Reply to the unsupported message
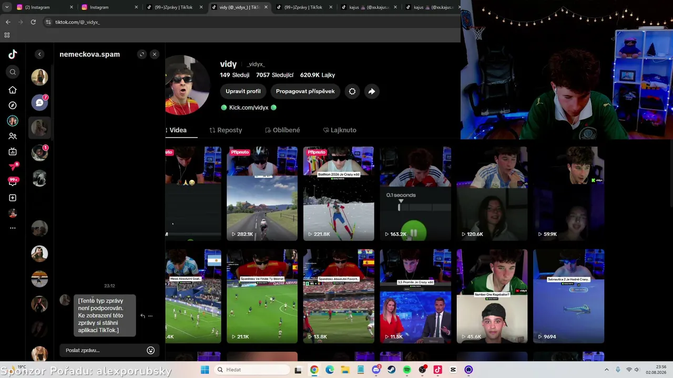673x378 pixels. pyautogui.click(x=142, y=316)
